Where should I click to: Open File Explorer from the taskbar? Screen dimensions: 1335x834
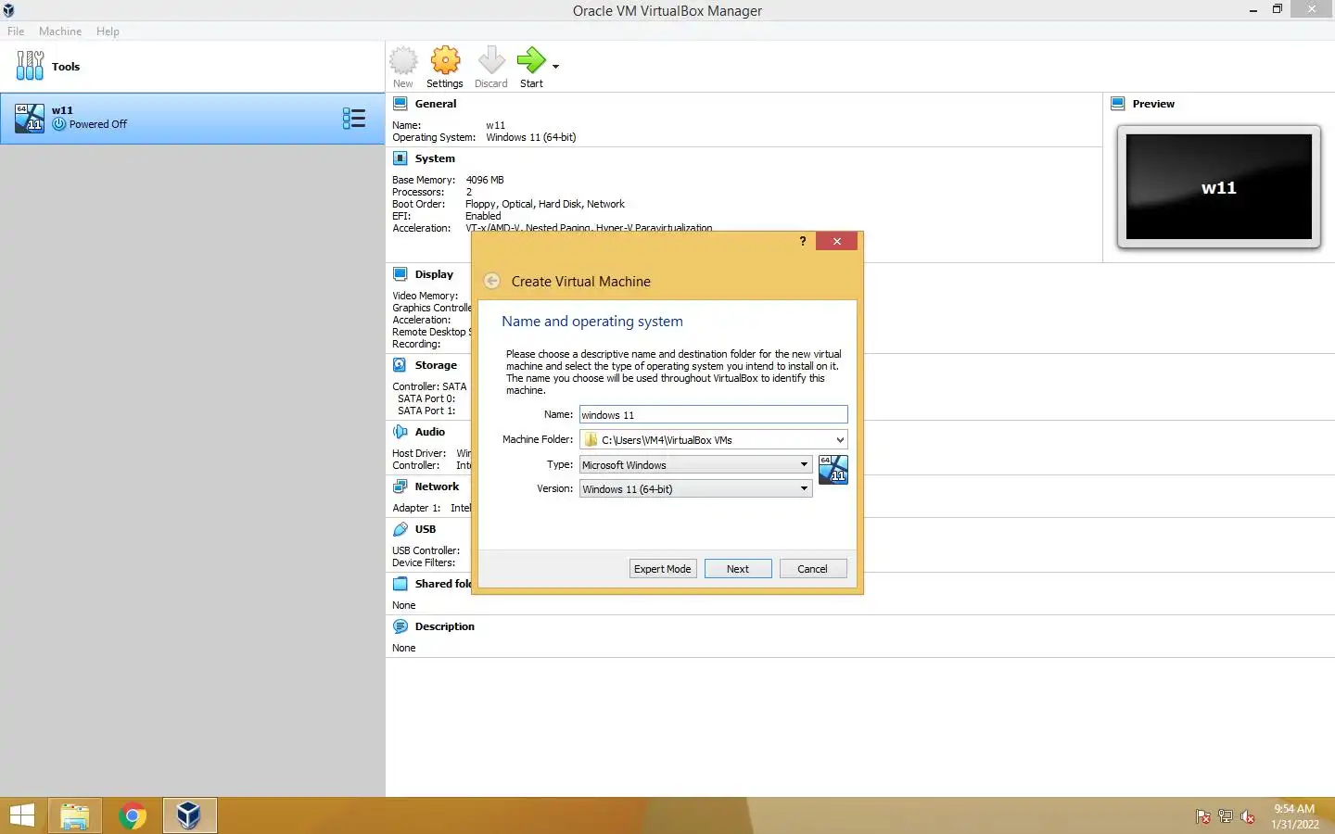point(74,815)
